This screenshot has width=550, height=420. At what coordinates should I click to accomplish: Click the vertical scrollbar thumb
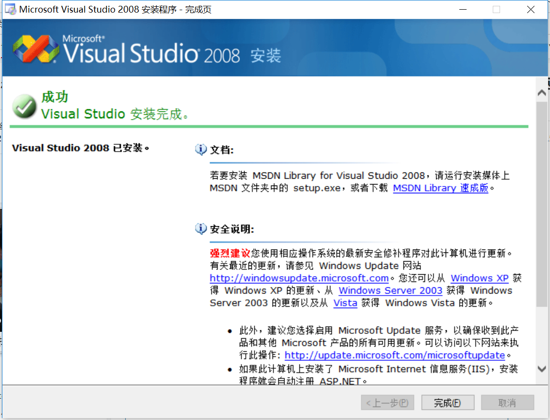pos(542,204)
